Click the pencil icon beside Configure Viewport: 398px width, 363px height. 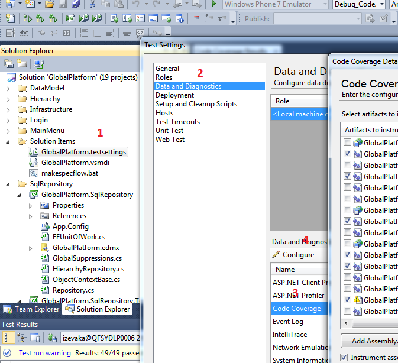(x=276, y=254)
